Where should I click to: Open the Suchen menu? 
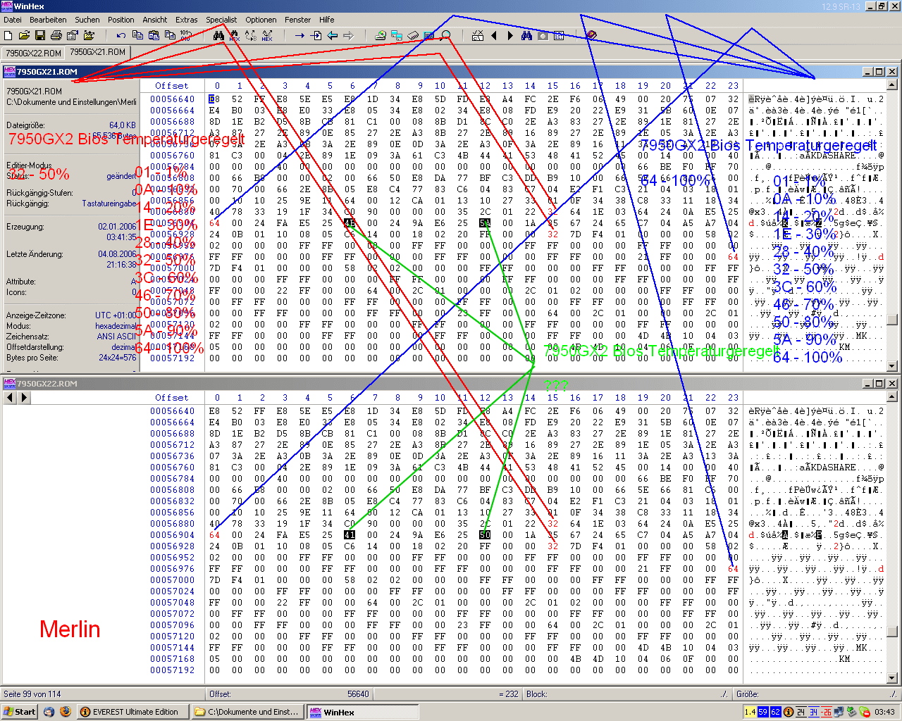87,20
